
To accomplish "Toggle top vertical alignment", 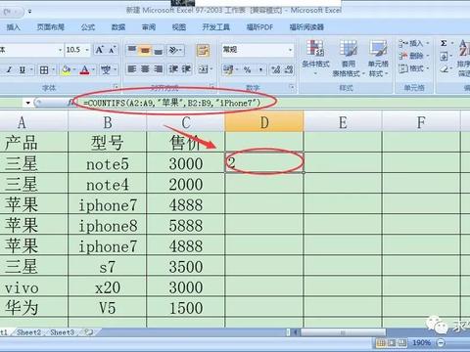I will tap(131, 50).
